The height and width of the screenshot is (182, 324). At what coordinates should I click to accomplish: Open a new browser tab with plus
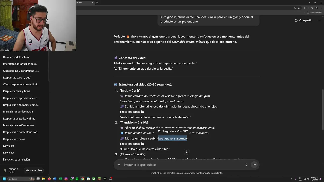point(97,3)
